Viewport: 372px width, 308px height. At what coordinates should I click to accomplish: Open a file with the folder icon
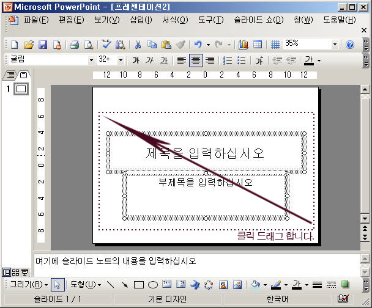pos(29,45)
